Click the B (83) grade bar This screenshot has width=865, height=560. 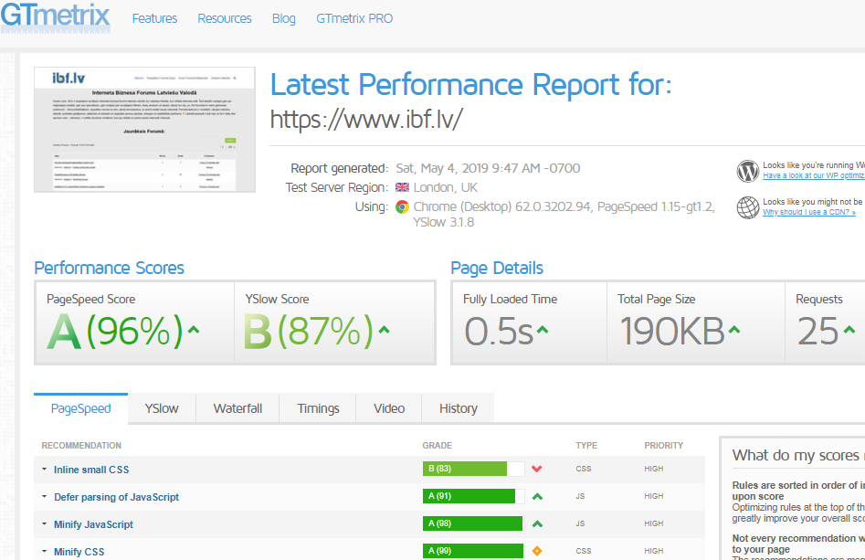tap(468, 470)
